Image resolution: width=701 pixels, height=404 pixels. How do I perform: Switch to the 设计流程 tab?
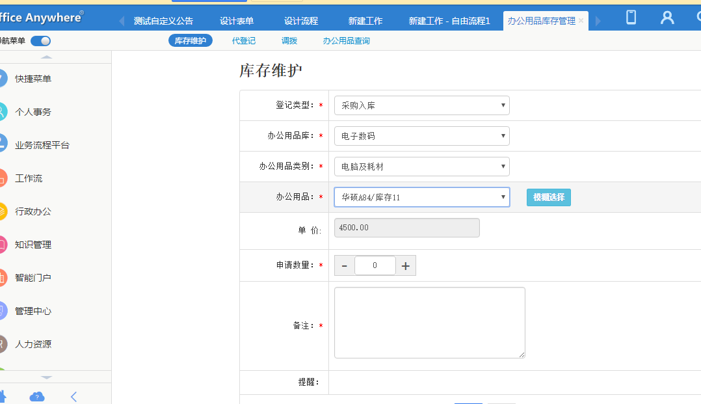[301, 21]
